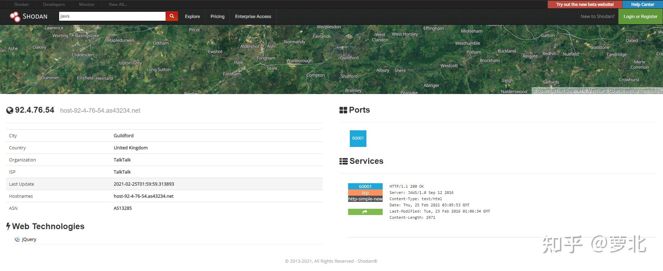Select the Developers top tab
The height and width of the screenshot is (271, 663).
coord(54,4)
